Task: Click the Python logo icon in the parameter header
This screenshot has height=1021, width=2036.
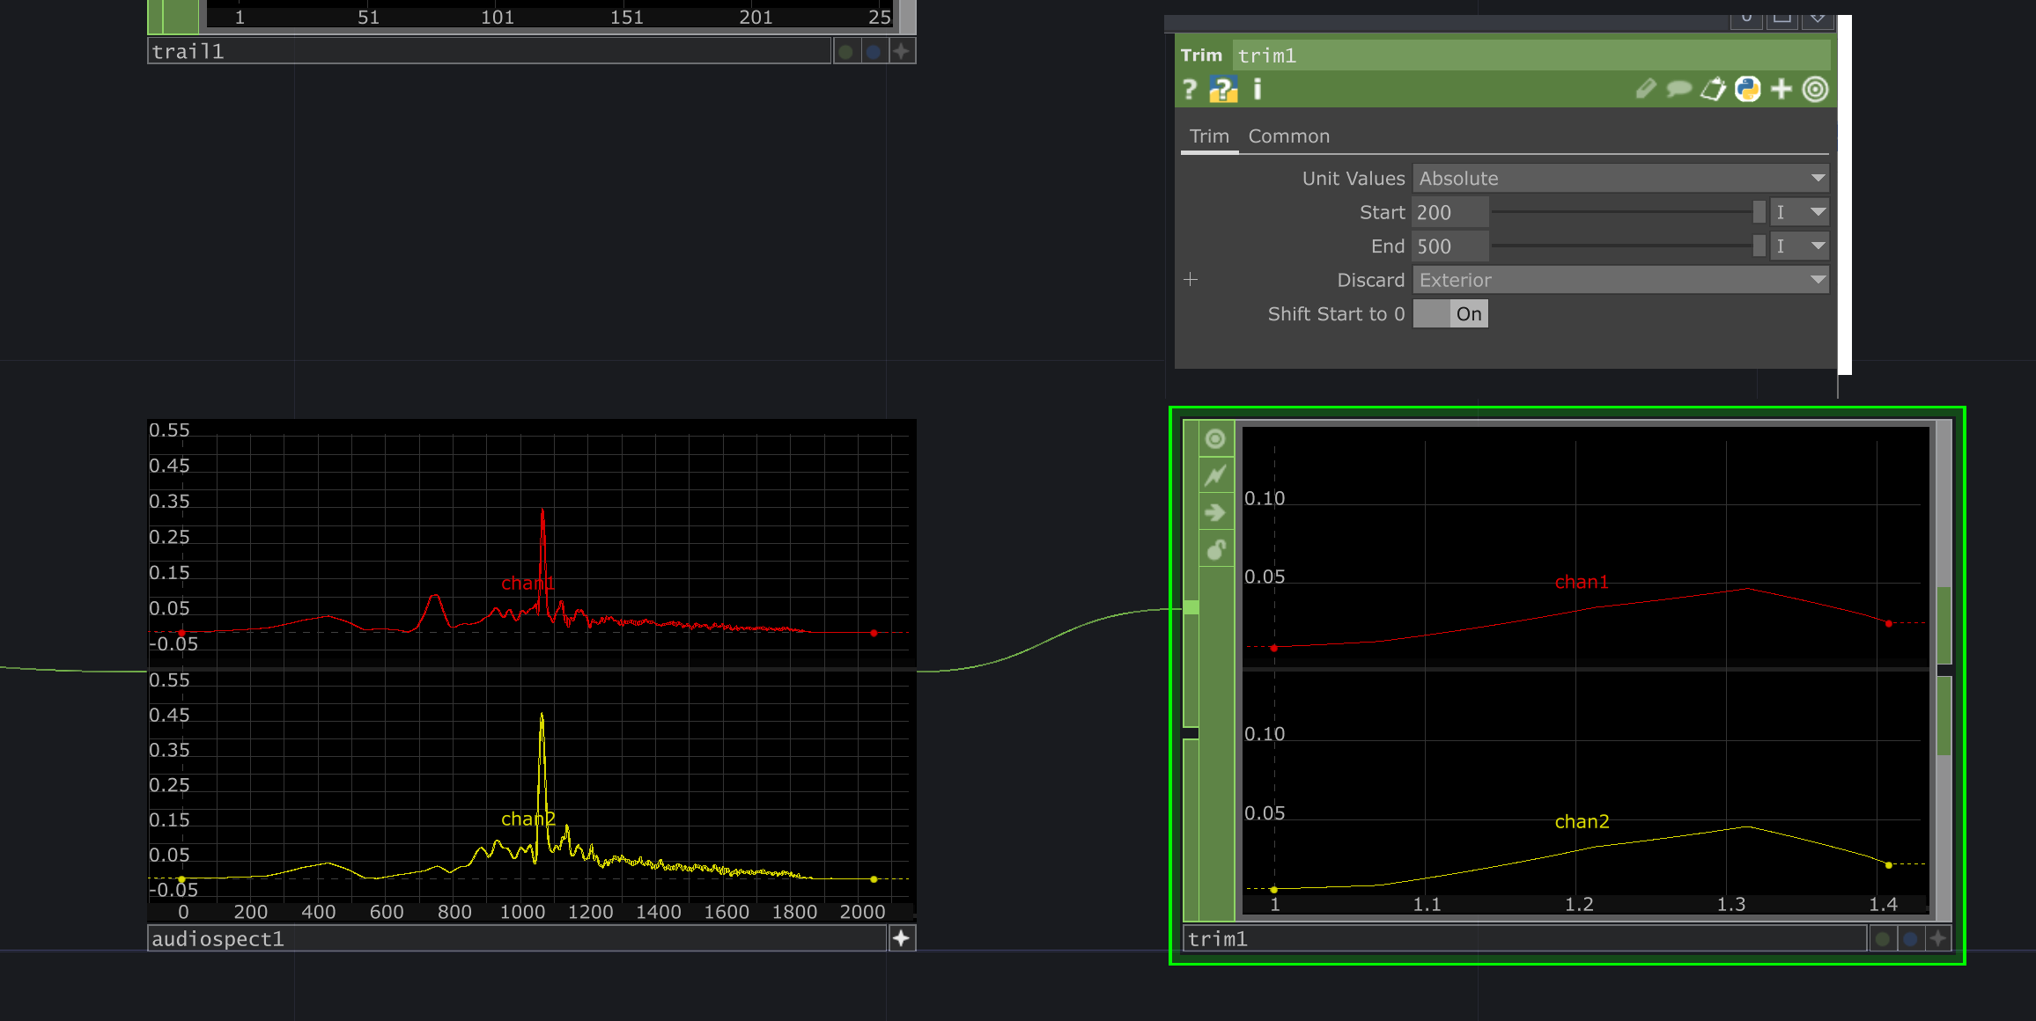Action: point(1747,90)
